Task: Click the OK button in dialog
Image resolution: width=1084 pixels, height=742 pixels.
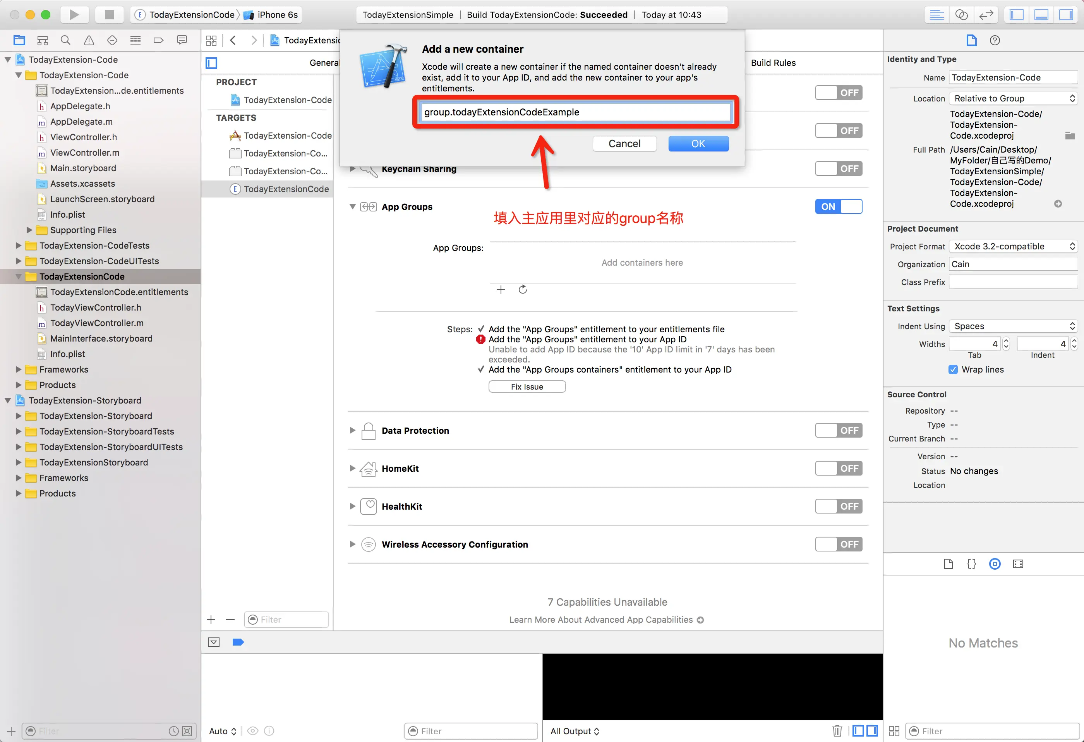Action: pyautogui.click(x=698, y=143)
